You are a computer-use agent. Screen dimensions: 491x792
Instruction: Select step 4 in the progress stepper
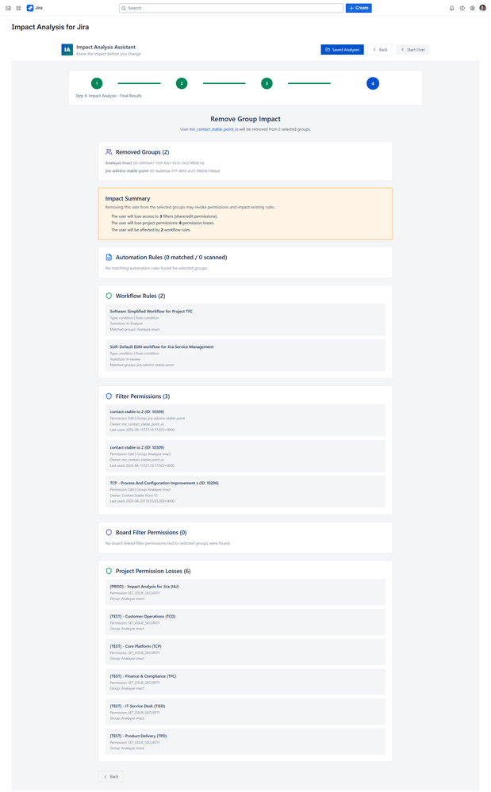(373, 82)
